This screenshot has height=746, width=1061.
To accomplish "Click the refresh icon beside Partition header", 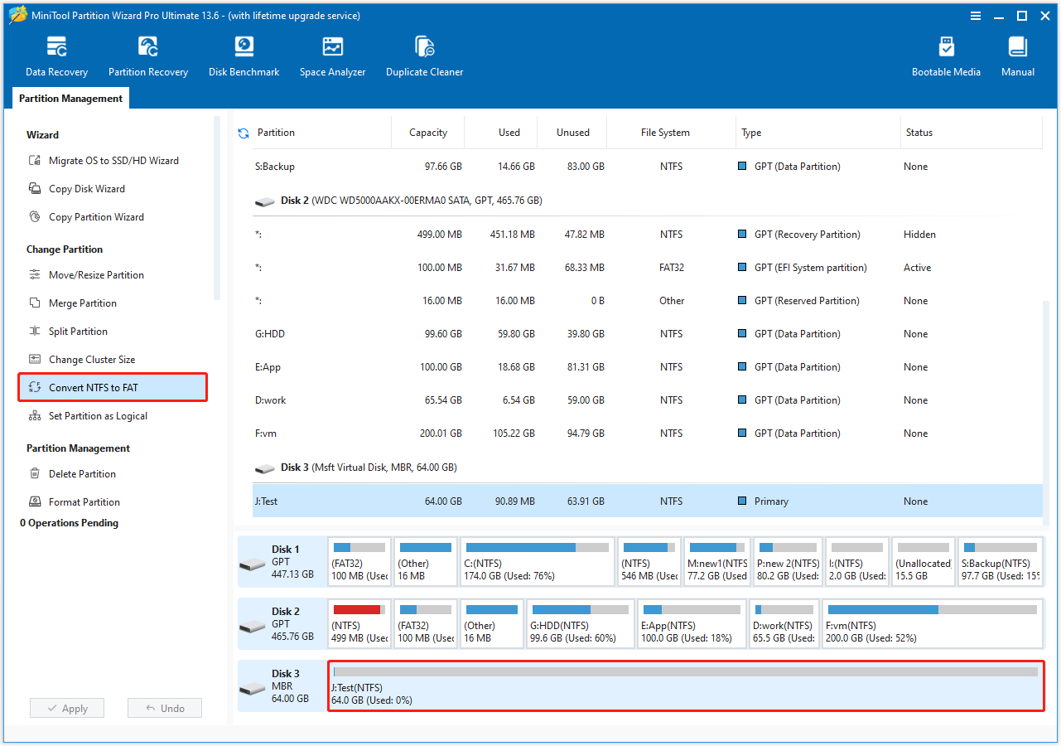I will [x=244, y=133].
